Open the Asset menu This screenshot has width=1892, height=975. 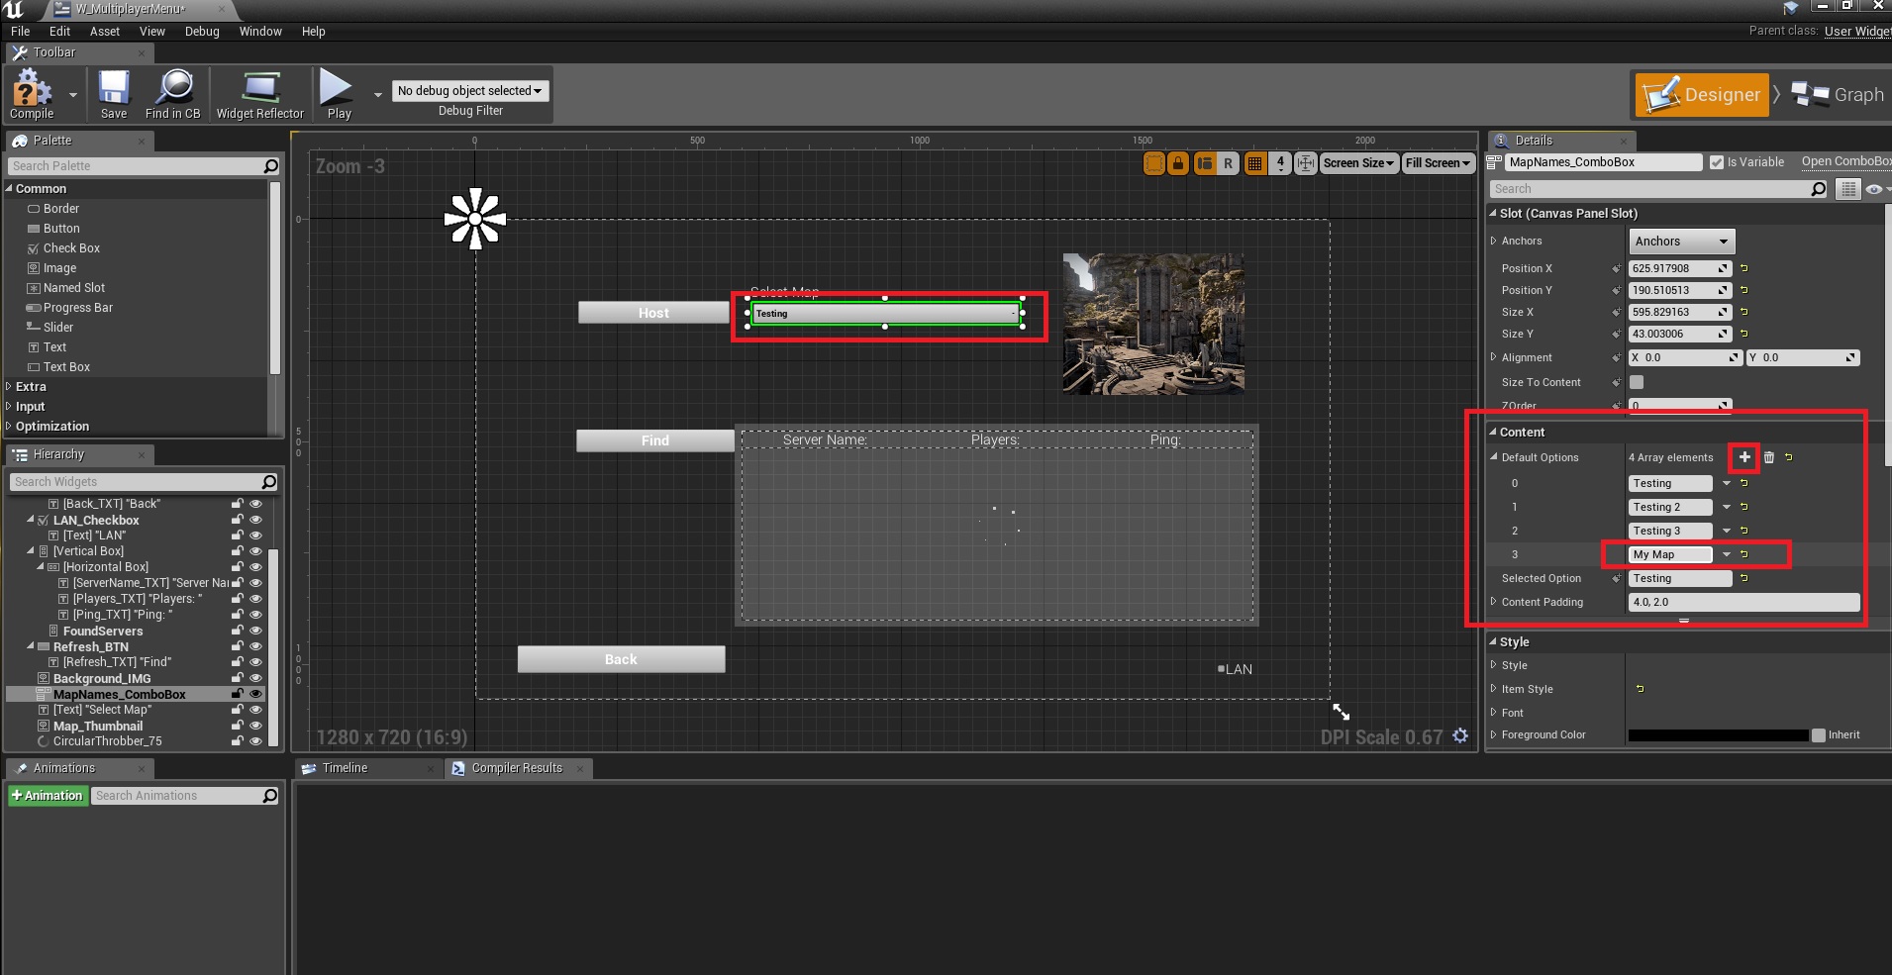click(x=104, y=32)
